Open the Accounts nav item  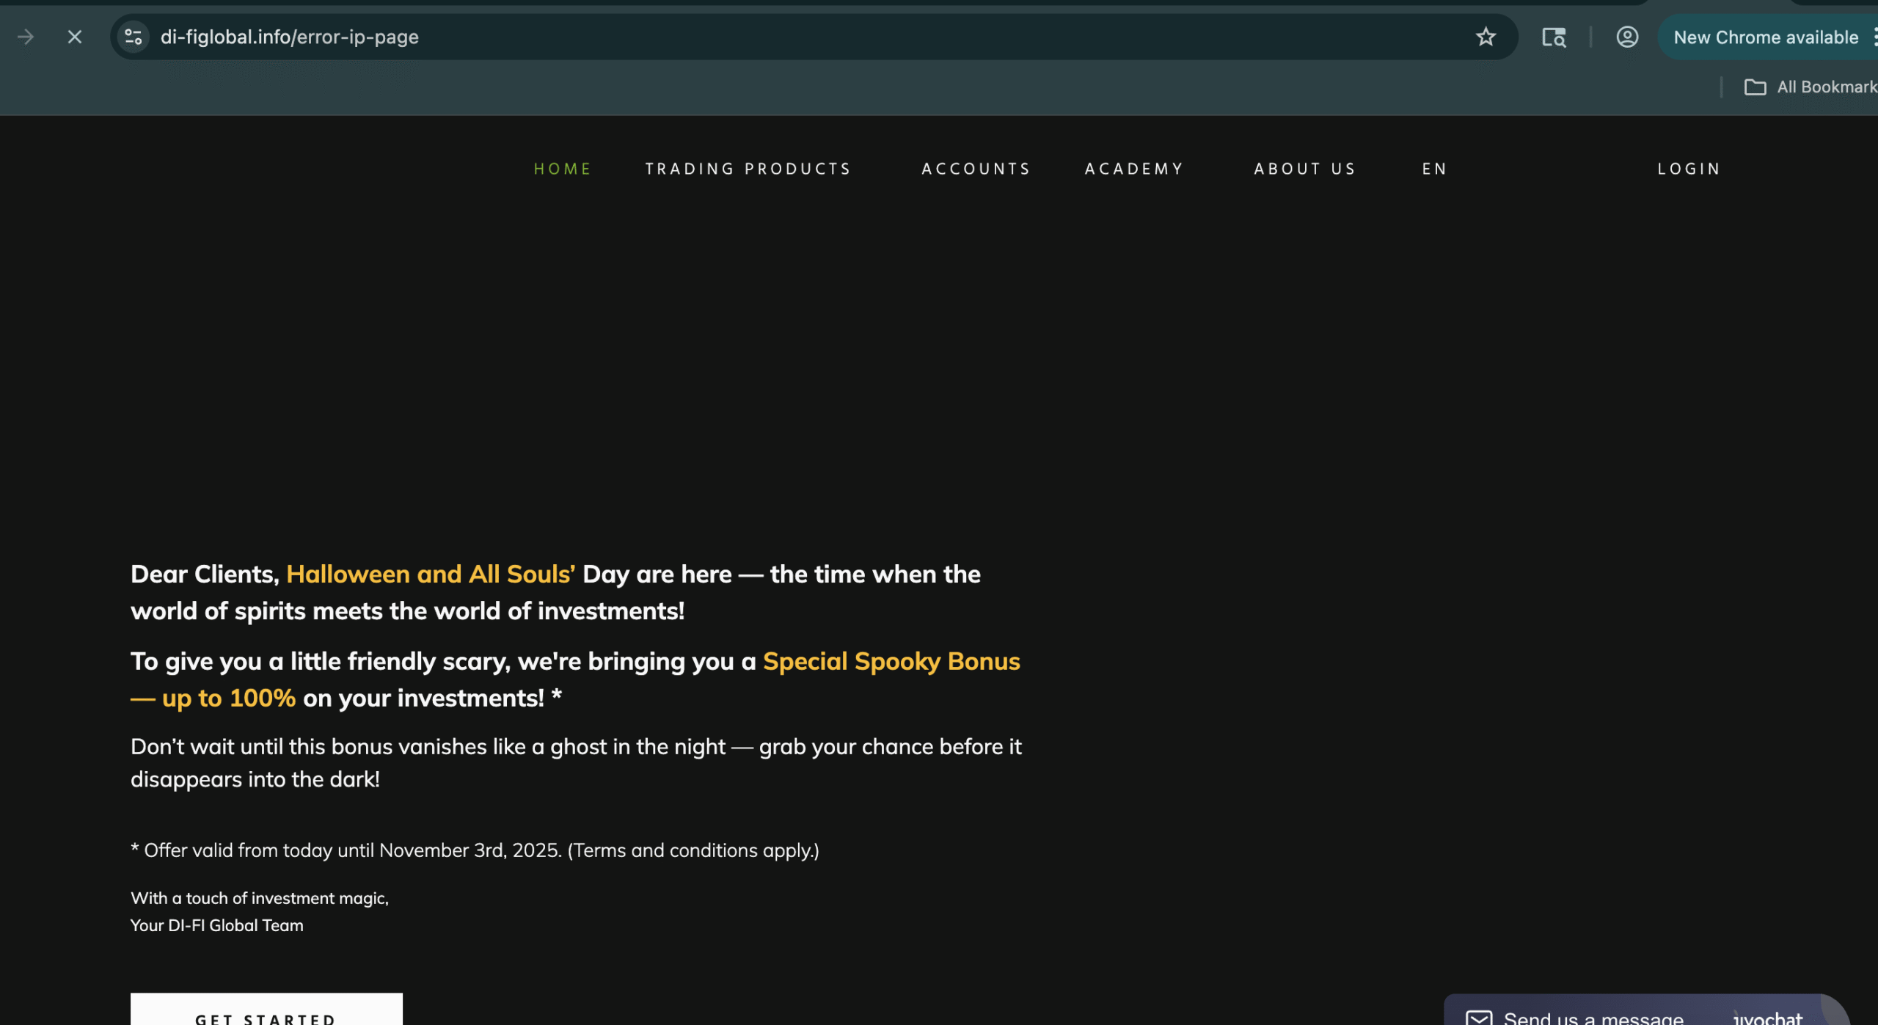(976, 169)
